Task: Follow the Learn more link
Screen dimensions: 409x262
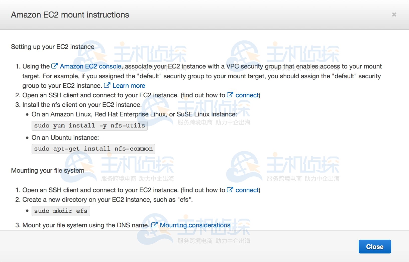Action: click(129, 86)
